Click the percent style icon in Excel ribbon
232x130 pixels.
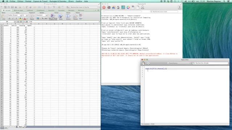coord(43,18)
